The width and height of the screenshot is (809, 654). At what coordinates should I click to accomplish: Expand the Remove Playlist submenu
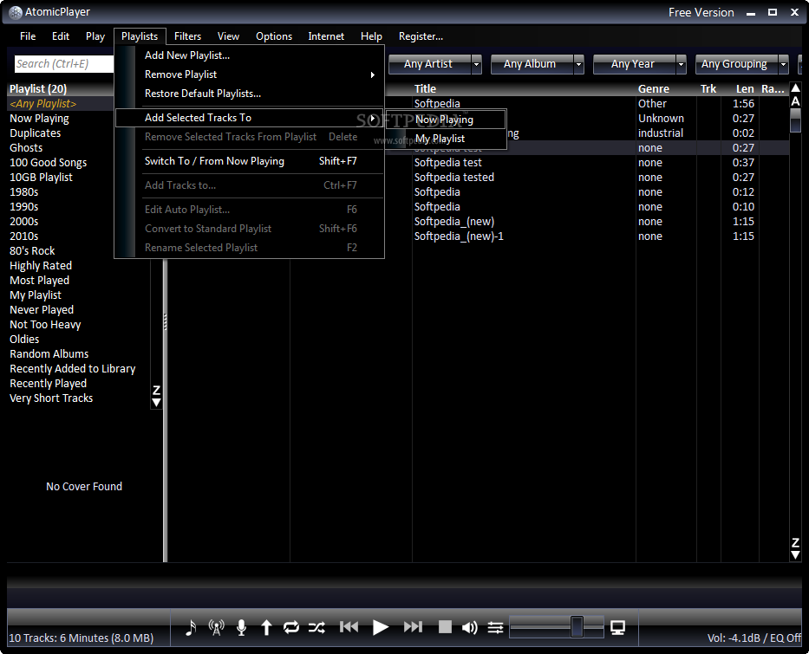pyautogui.click(x=249, y=74)
